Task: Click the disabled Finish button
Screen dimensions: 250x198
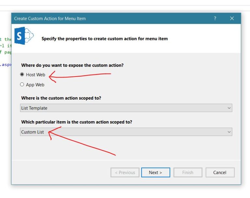Action: [188, 173]
